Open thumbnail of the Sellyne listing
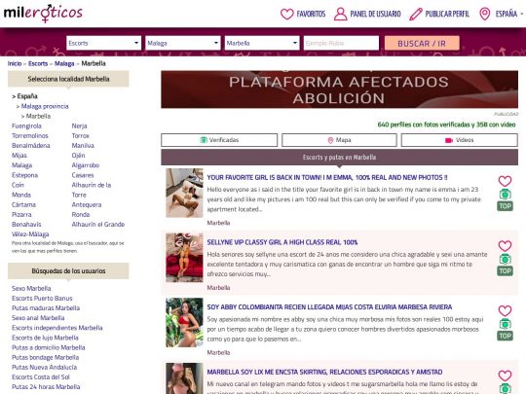This screenshot has width=526, height=394. point(184,258)
